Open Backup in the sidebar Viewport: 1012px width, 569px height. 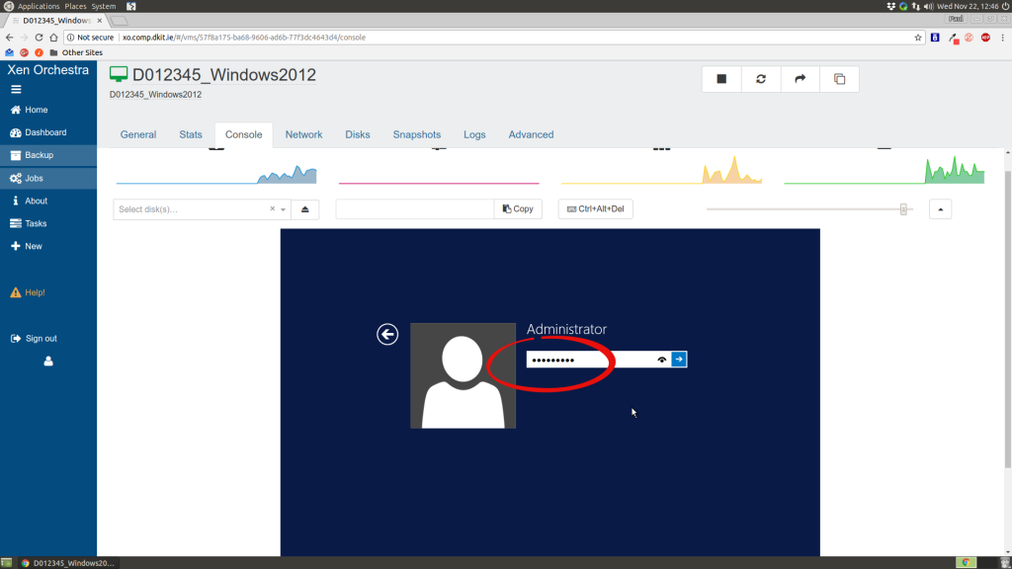[x=48, y=155]
